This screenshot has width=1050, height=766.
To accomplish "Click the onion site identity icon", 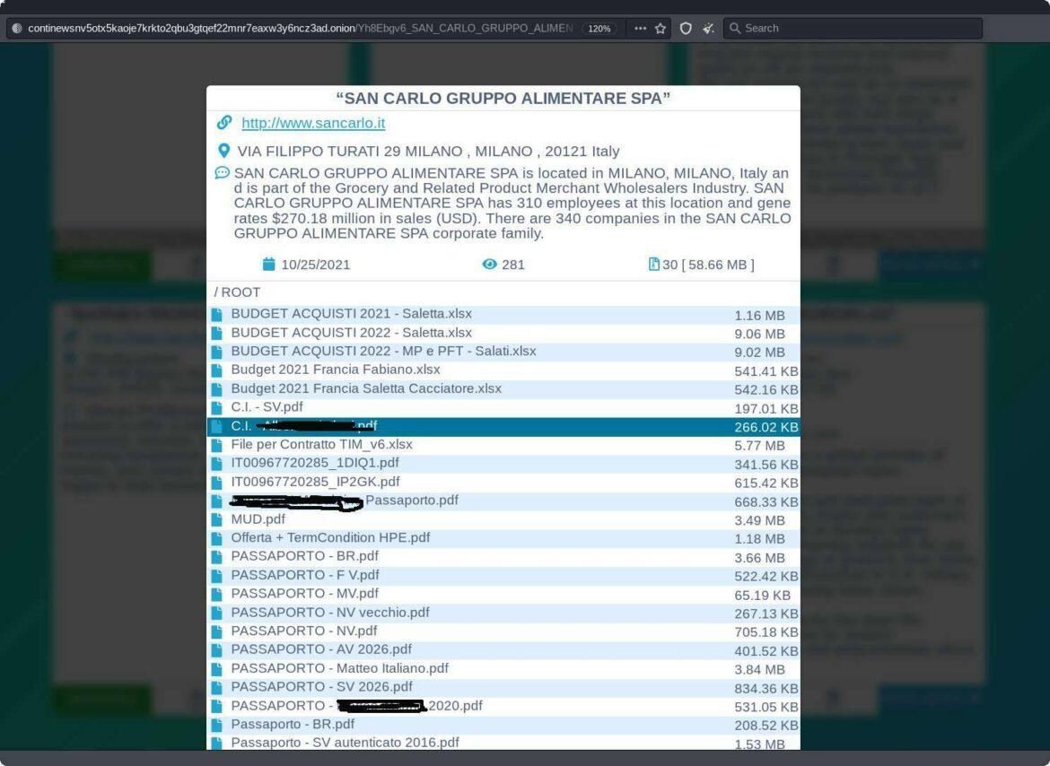I will coord(17,28).
